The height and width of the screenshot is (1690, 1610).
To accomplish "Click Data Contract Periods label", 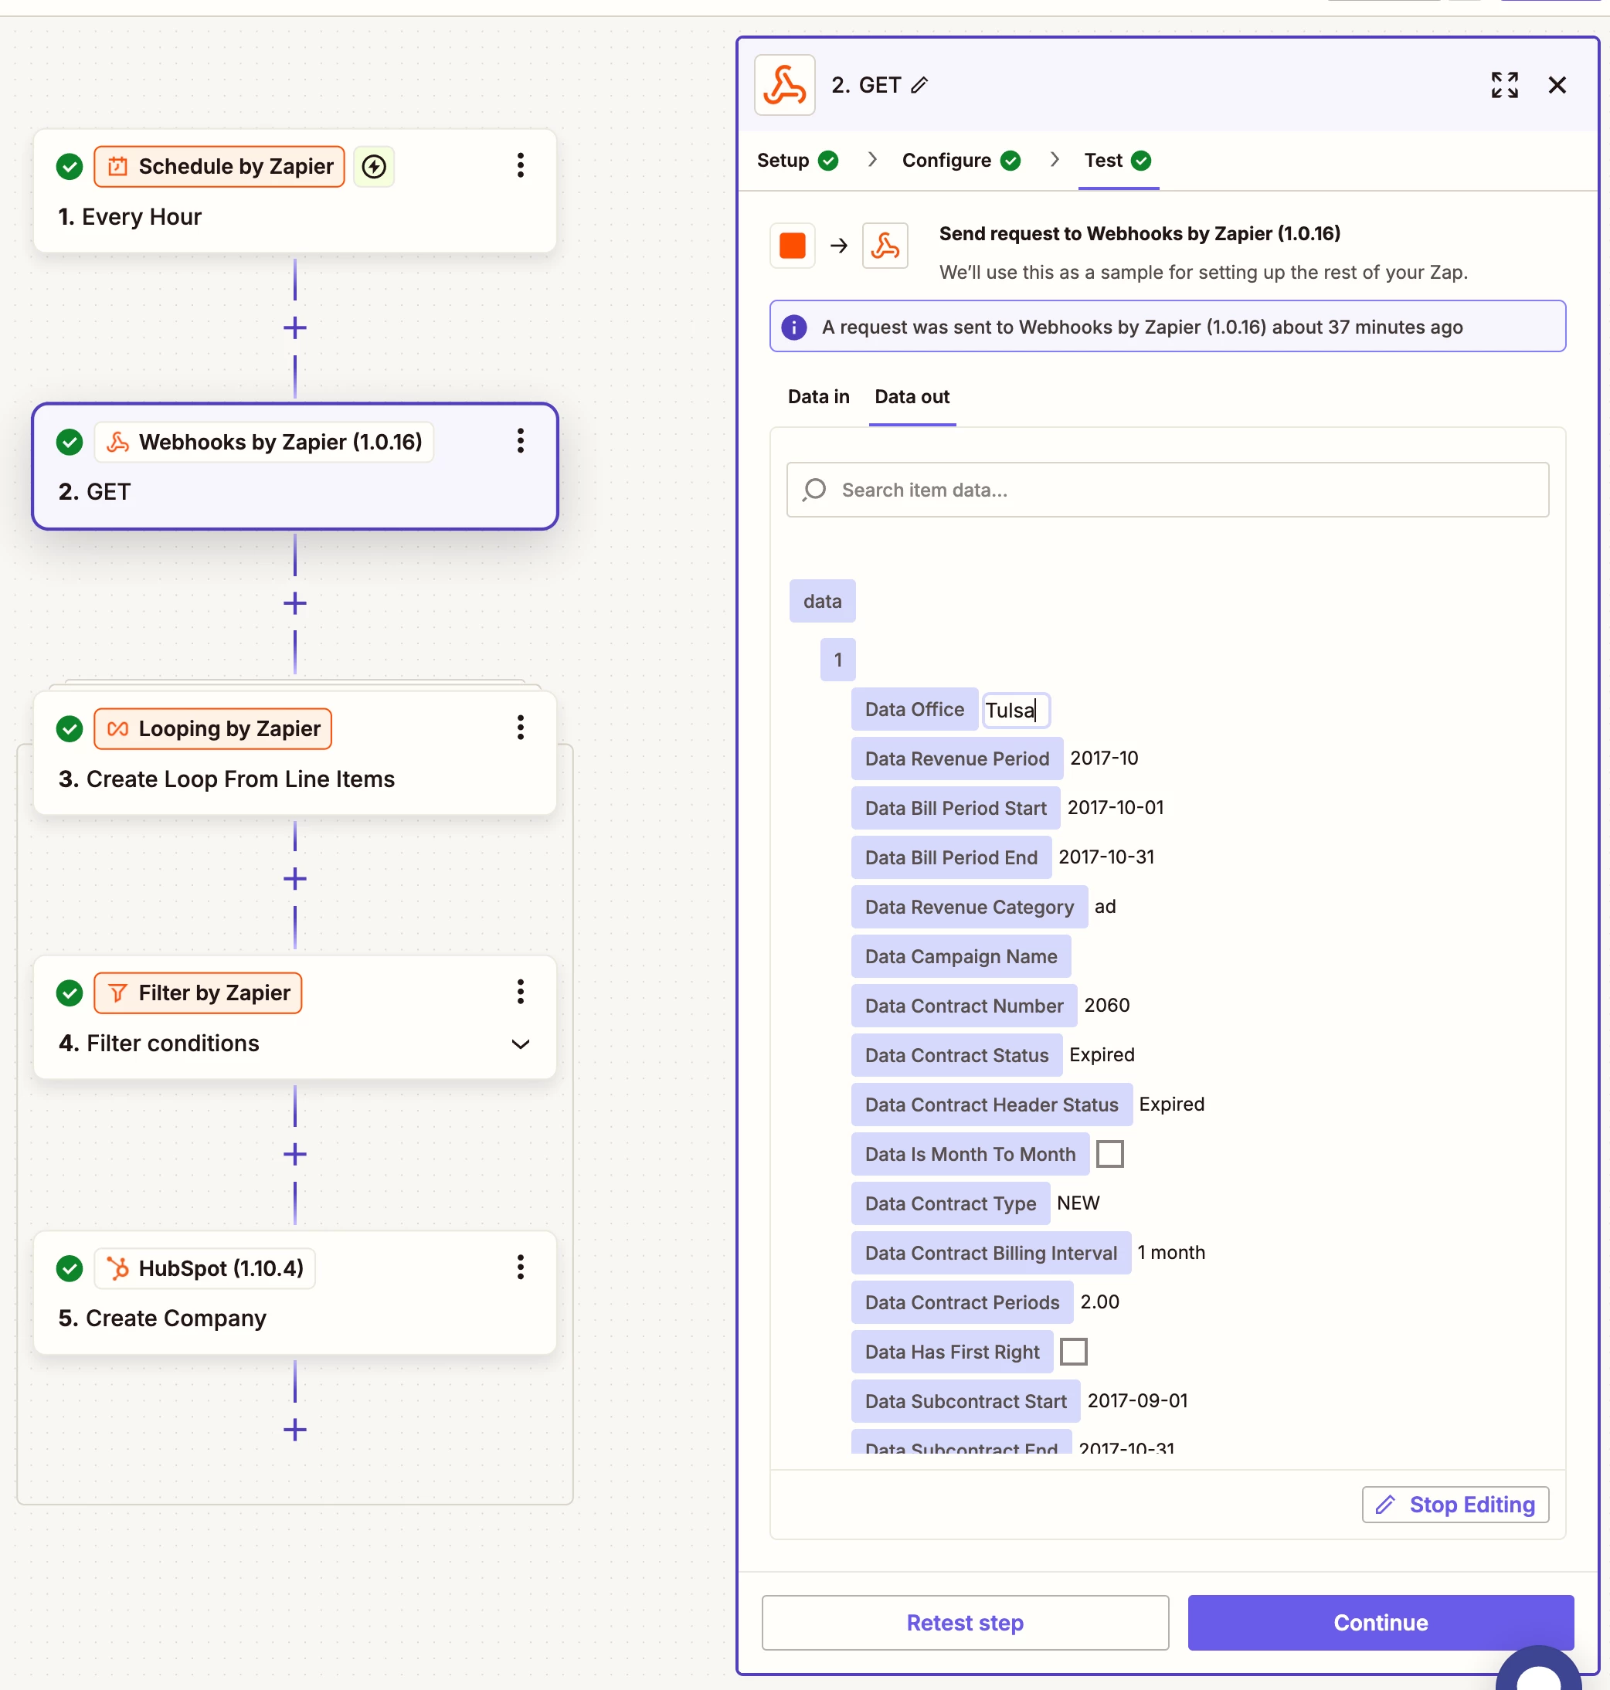I will coord(962,1302).
